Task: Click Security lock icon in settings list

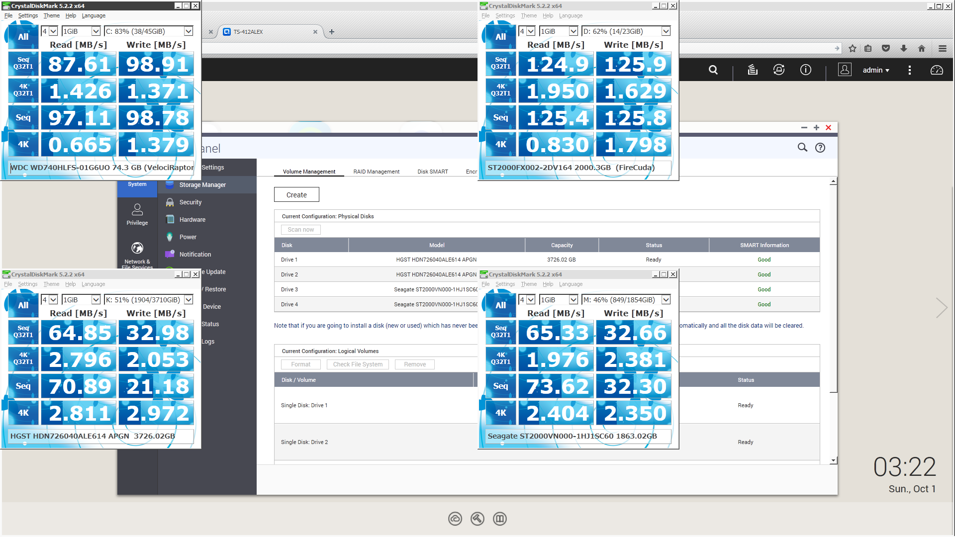Action: click(x=170, y=202)
